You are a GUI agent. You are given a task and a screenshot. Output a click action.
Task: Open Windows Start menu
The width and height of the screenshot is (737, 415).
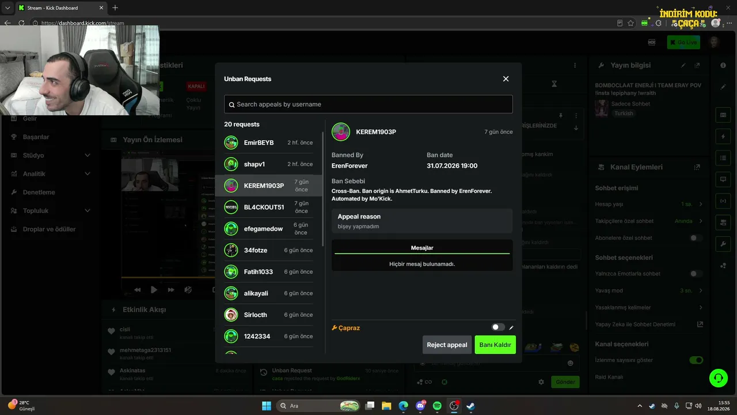pyautogui.click(x=267, y=406)
